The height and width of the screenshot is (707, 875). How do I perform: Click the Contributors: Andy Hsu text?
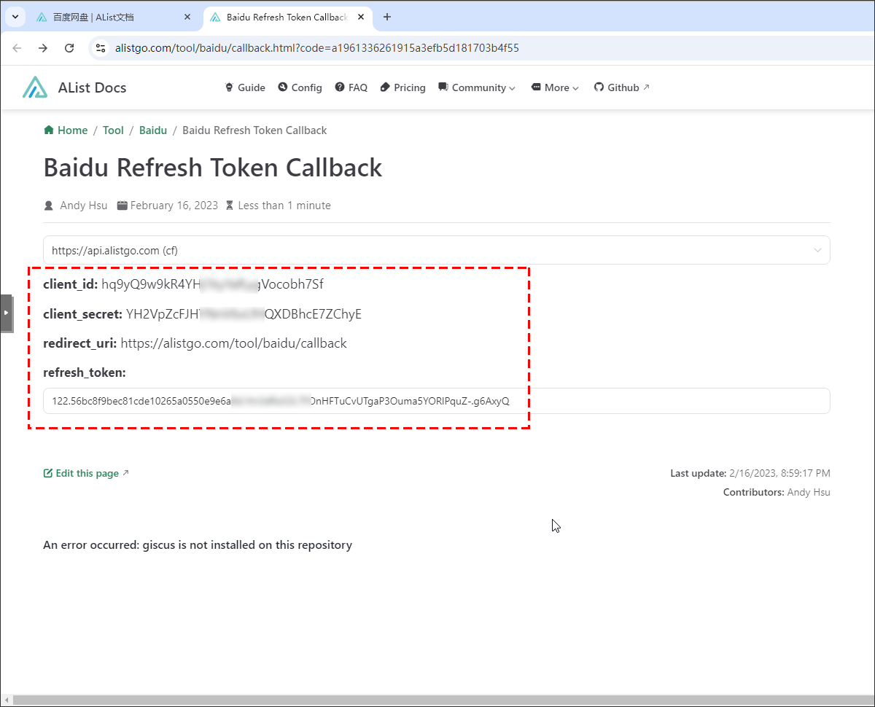click(x=777, y=492)
